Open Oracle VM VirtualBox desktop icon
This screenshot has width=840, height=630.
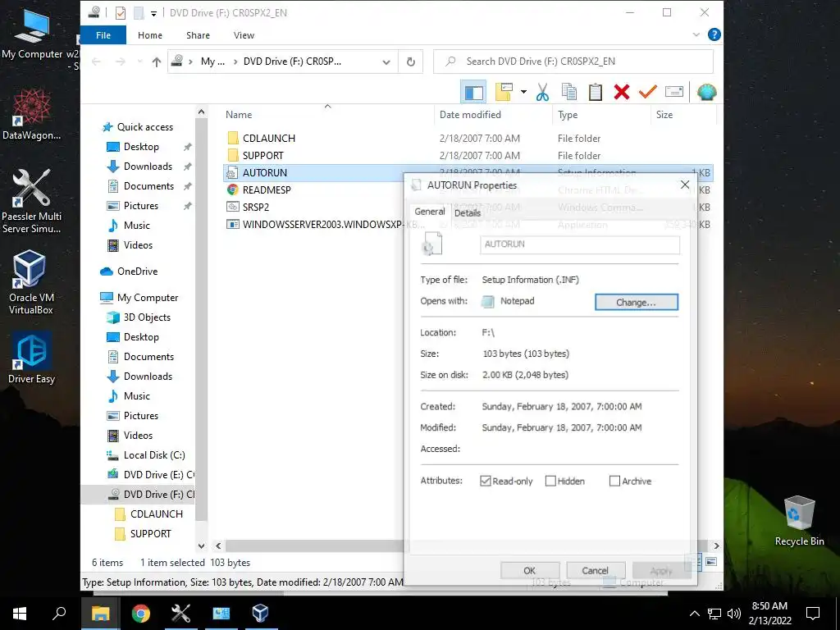coord(30,281)
